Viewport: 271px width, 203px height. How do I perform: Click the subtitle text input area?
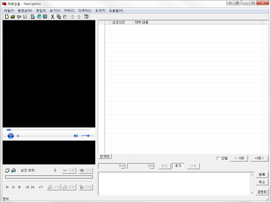[x=174, y=184]
